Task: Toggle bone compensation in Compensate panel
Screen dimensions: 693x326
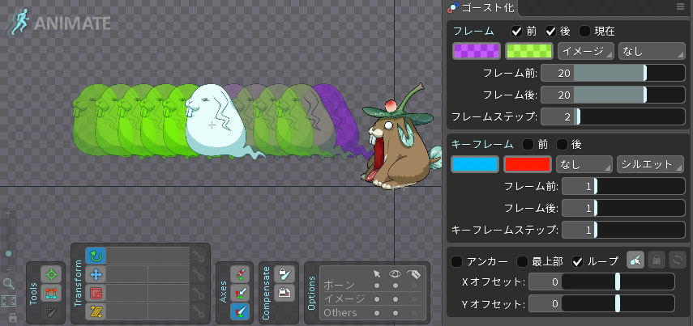Action: [284, 274]
